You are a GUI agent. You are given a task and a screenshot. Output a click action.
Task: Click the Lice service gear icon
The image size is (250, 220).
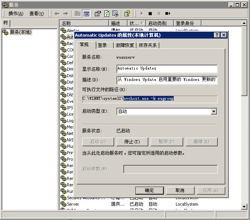63,114
